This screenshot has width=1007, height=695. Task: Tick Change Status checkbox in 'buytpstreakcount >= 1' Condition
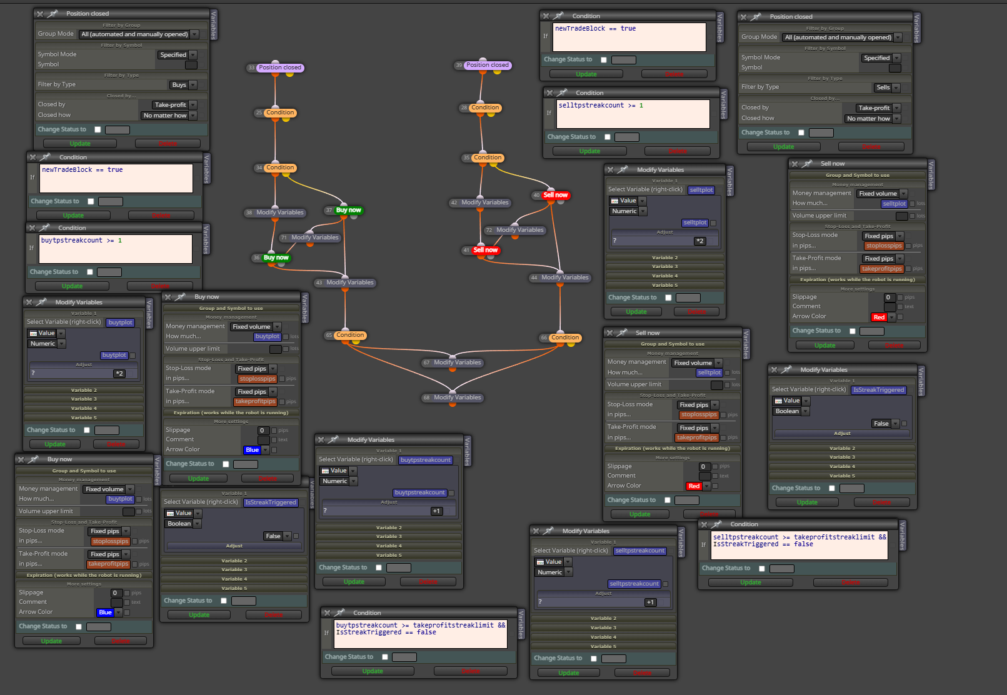pyautogui.click(x=90, y=272)
